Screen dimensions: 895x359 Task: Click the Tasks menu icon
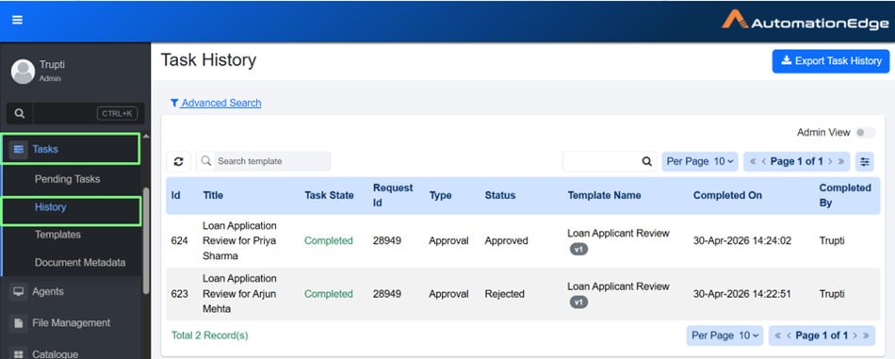click(x=19, y=150)
